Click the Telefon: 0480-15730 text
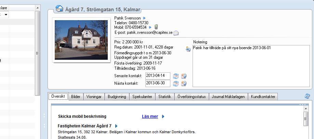This screenshot has width=314, height=139. (x=131, y=23)
